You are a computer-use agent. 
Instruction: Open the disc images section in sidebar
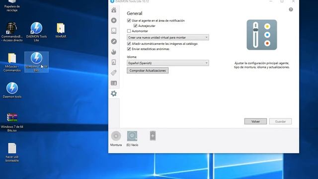114,20
